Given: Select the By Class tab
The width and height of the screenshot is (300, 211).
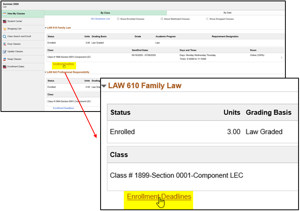Looking at the screenshot, I should pyautogui.click(x=105, y=13).
